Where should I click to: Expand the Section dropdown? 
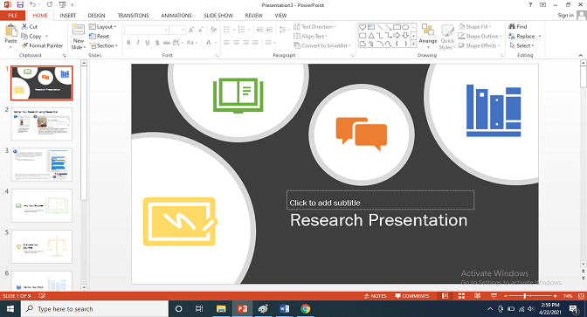pyautogui.click(x=104, y=45)
